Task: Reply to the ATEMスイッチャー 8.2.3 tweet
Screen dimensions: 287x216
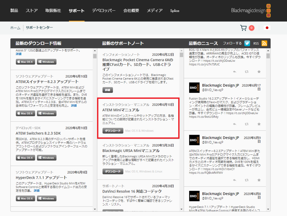Action: tap(235, 180)
